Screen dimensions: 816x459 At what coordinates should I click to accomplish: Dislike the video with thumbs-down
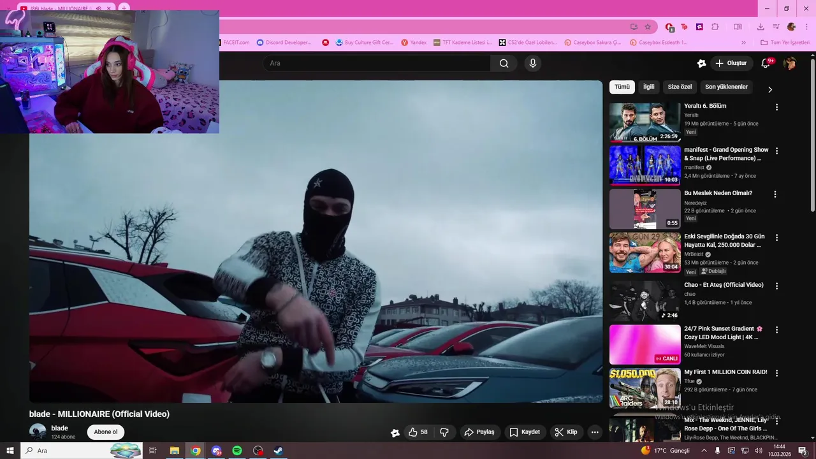pos(444,432)
